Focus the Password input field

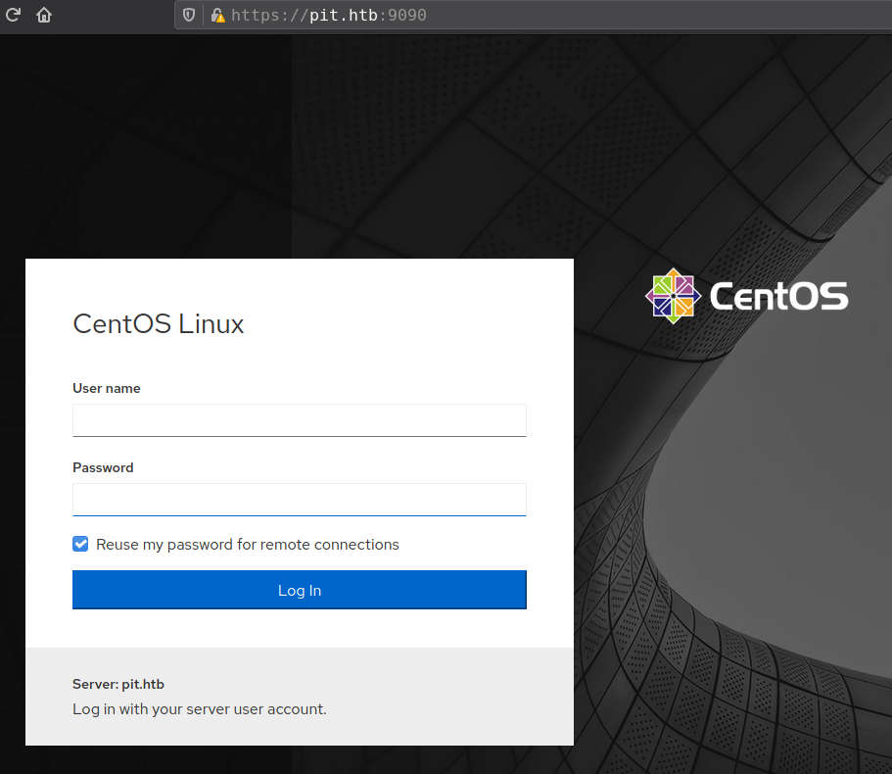click(299, 500)
